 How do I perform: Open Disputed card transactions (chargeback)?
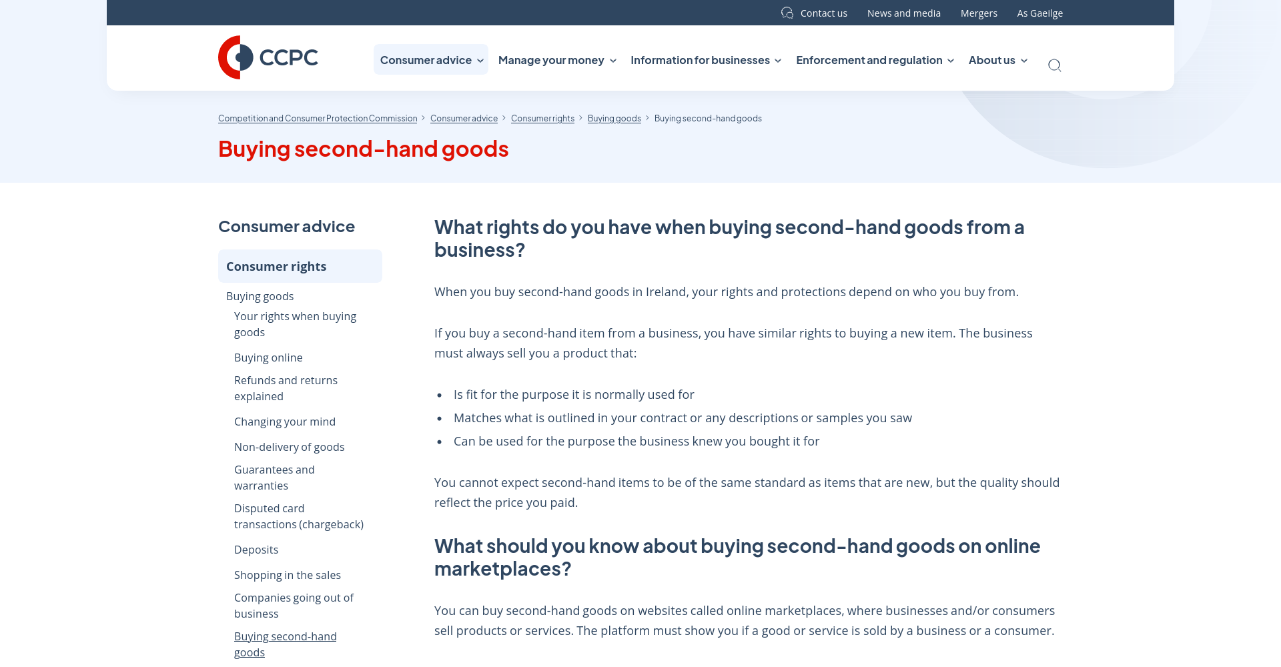(299, 516)
